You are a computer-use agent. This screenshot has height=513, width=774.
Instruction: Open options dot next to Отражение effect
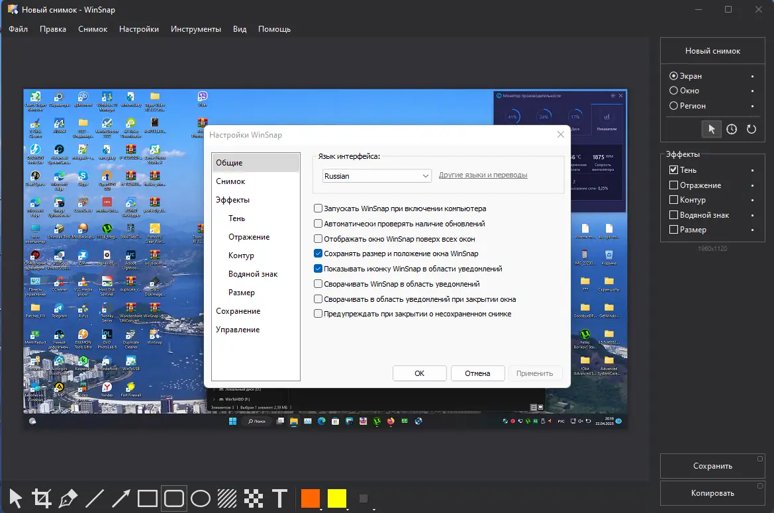752,185
